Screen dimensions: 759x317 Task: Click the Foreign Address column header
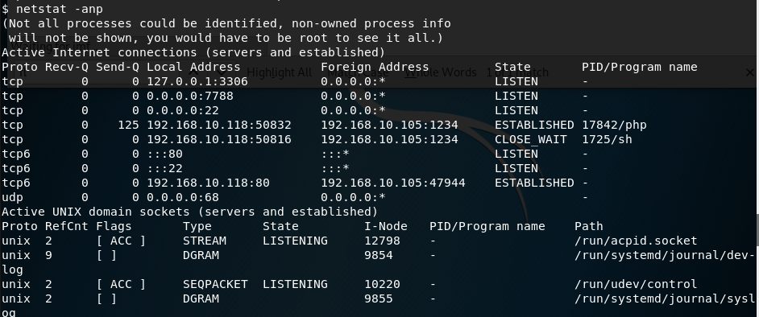(375, 67)
